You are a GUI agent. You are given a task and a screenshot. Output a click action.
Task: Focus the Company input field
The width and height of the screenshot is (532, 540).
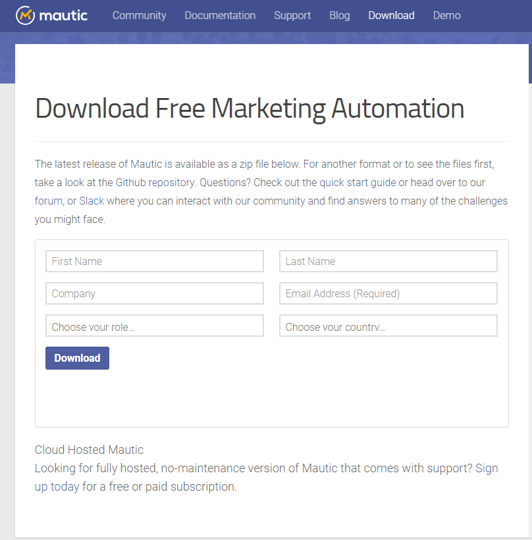(x=155, y=293)
